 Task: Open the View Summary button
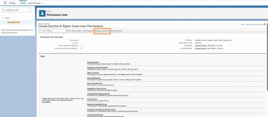pos(116,31)
